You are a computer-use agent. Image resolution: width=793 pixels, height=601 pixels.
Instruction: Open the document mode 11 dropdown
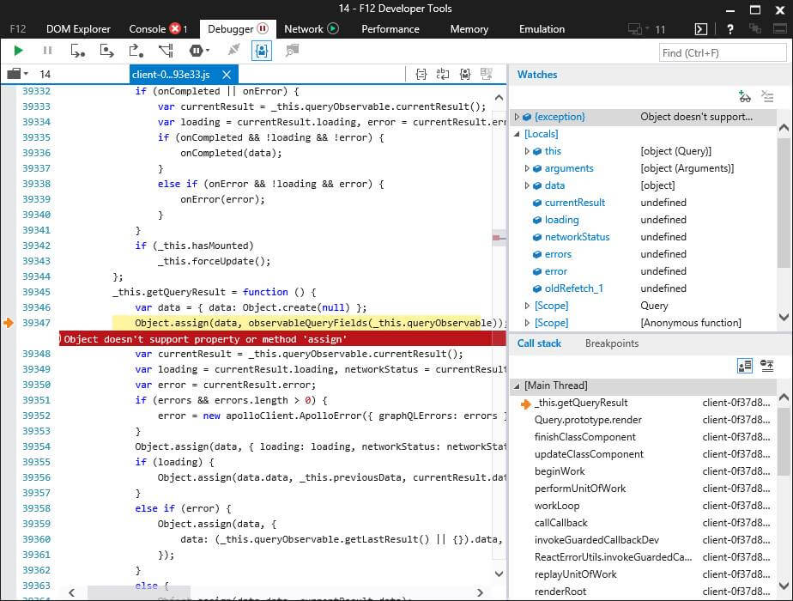tap(647, 29)
